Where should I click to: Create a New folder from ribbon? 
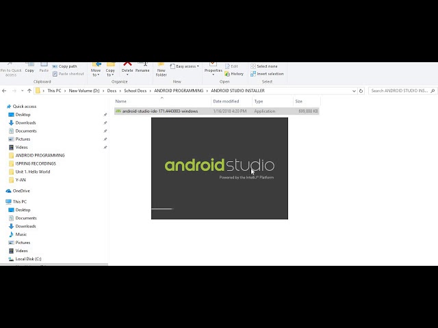tap(162, 70)
